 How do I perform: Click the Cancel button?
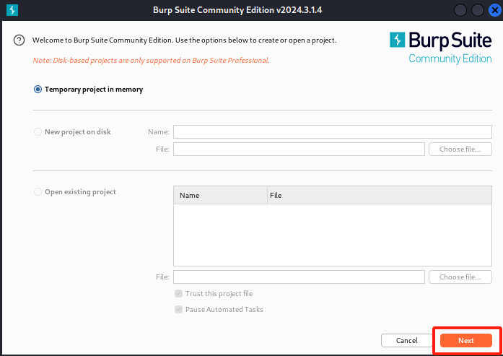point(407,340)
